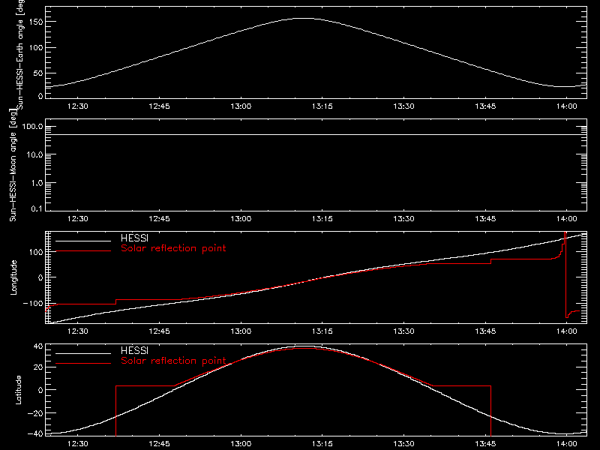This screenshot has width=600, height=450.
Task: Click 13:45 time label under Latitude plot
Action: [x=485, y=443]
